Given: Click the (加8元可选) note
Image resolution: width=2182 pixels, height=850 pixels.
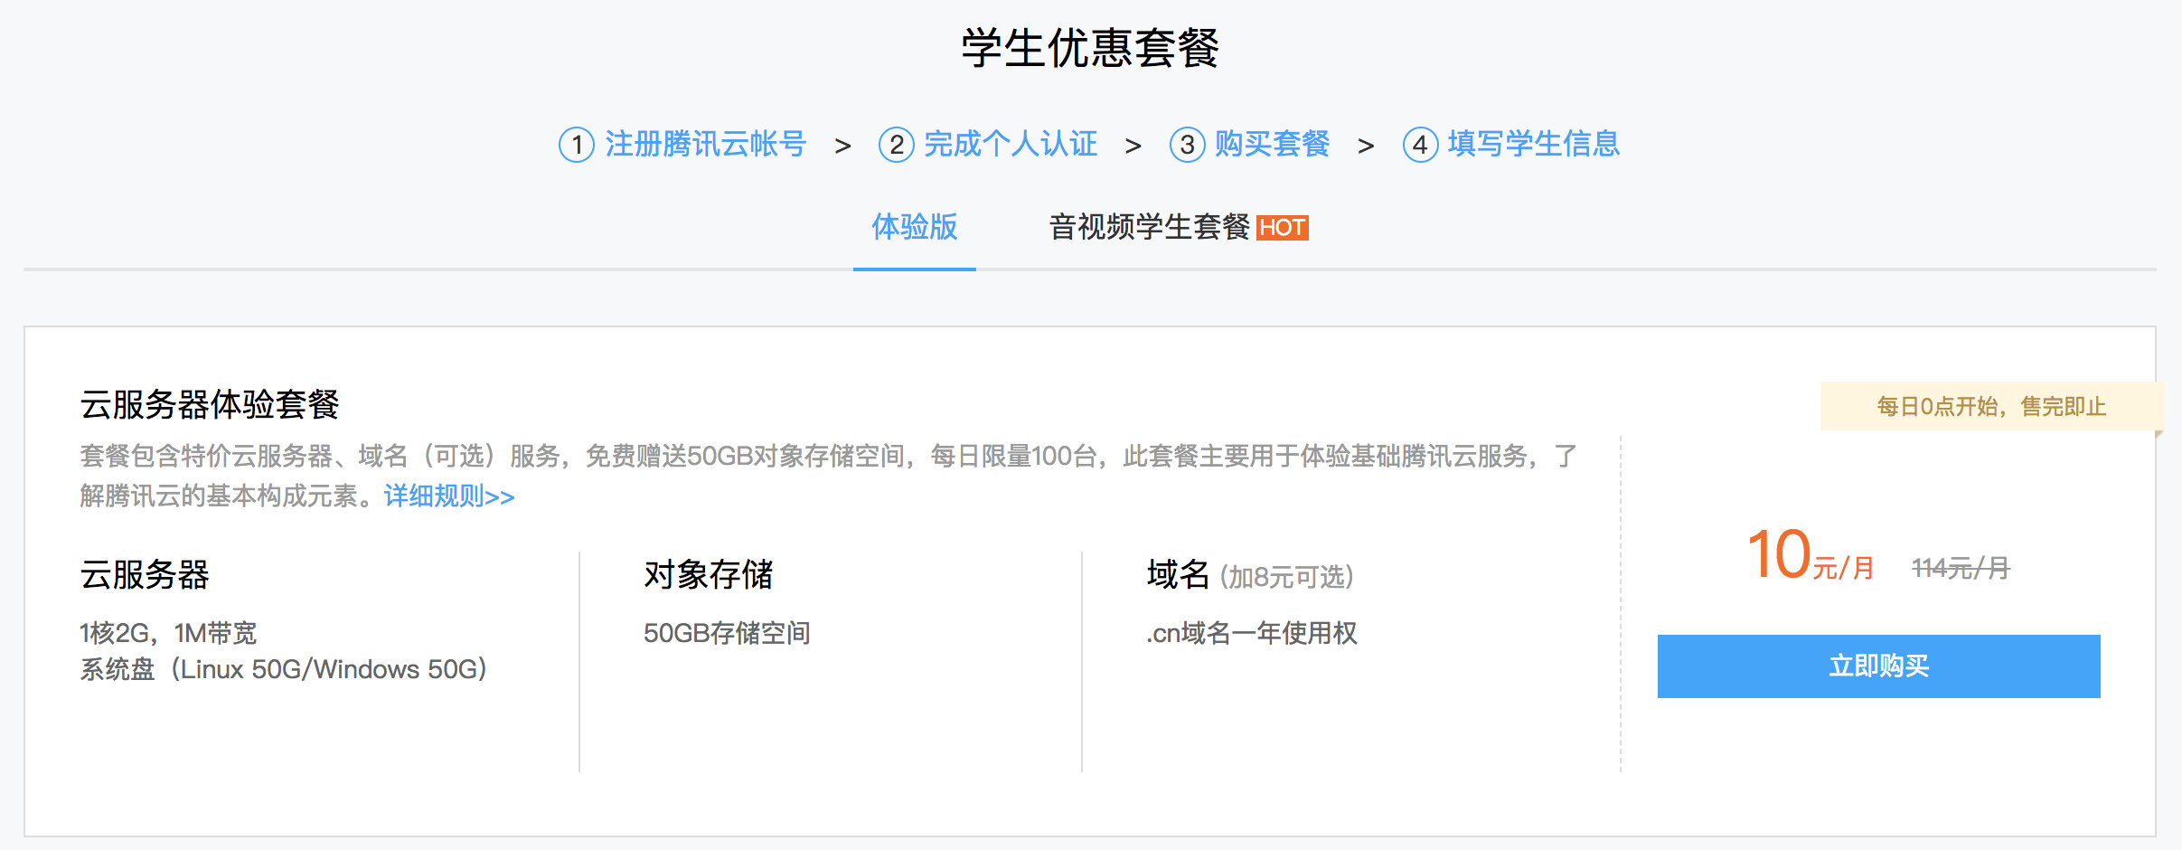Looking at the screenshot, I should tap(1287, 577).
